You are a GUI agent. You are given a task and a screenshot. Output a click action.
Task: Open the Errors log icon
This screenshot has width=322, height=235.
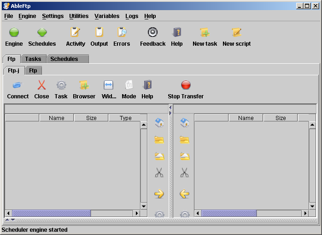122,32
